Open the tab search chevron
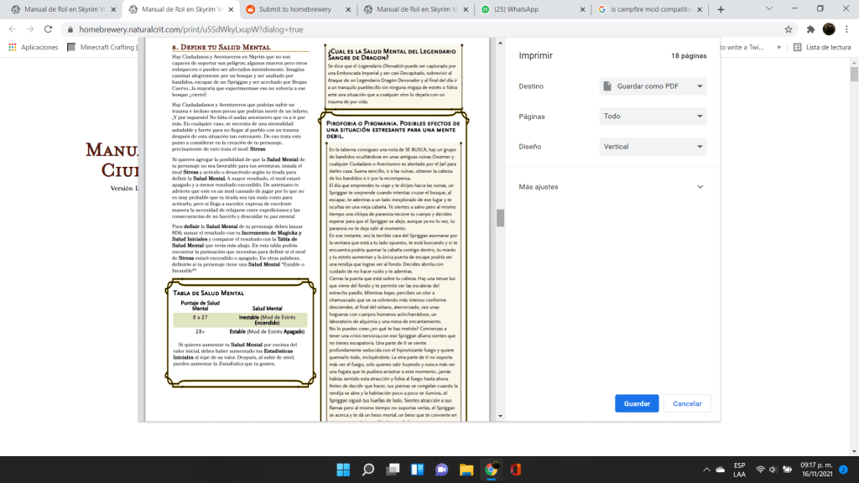Image resolution: width=859 pixels, height=483 pixels. [768, 8]
